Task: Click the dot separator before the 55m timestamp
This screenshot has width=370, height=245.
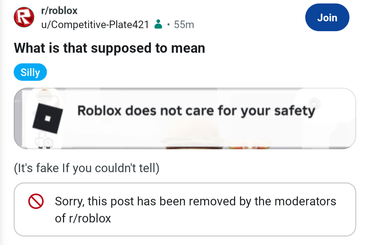Action: point(168,25)
